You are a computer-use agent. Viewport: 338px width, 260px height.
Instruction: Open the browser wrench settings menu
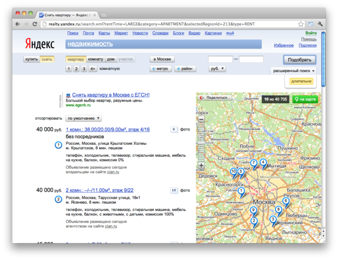[320, 24]
